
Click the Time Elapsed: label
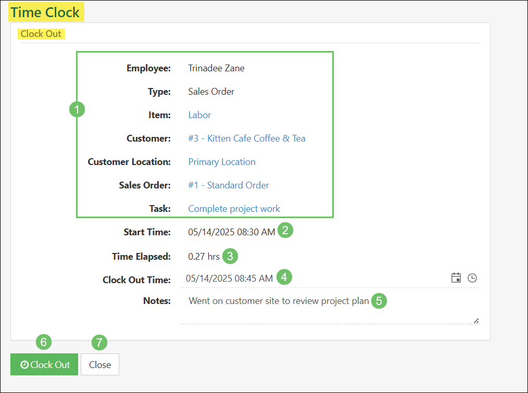(141, 257)
